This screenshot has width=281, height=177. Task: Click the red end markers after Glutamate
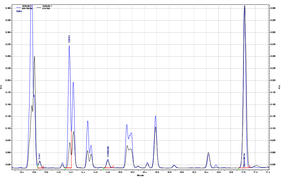coord(113,167)
